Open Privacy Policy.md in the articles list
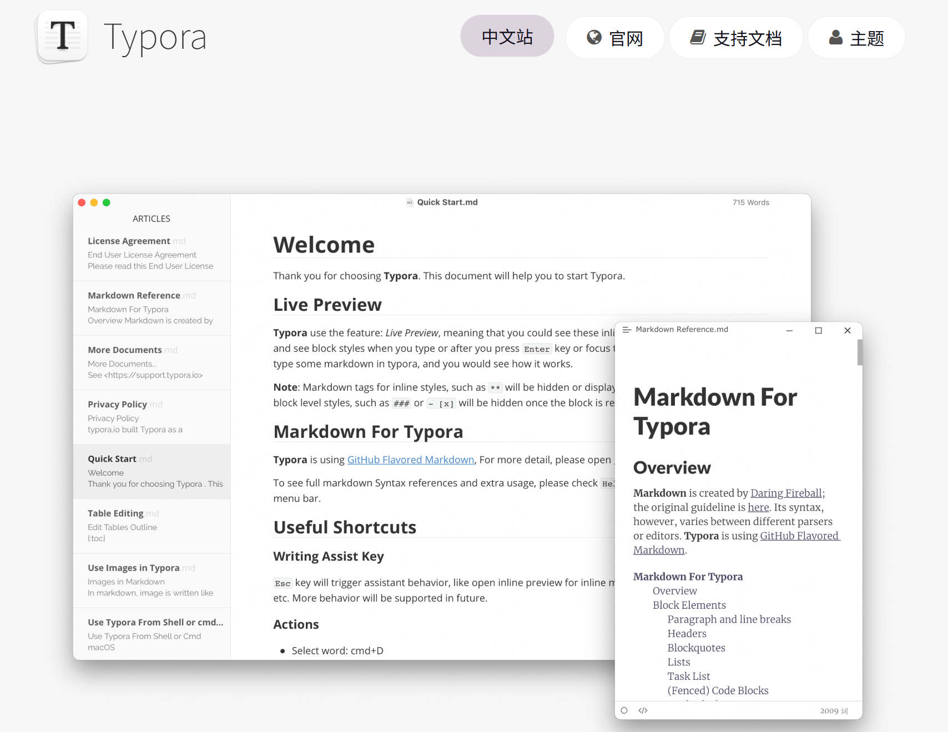The image size is (948, 732). click(x=152, y=417)
